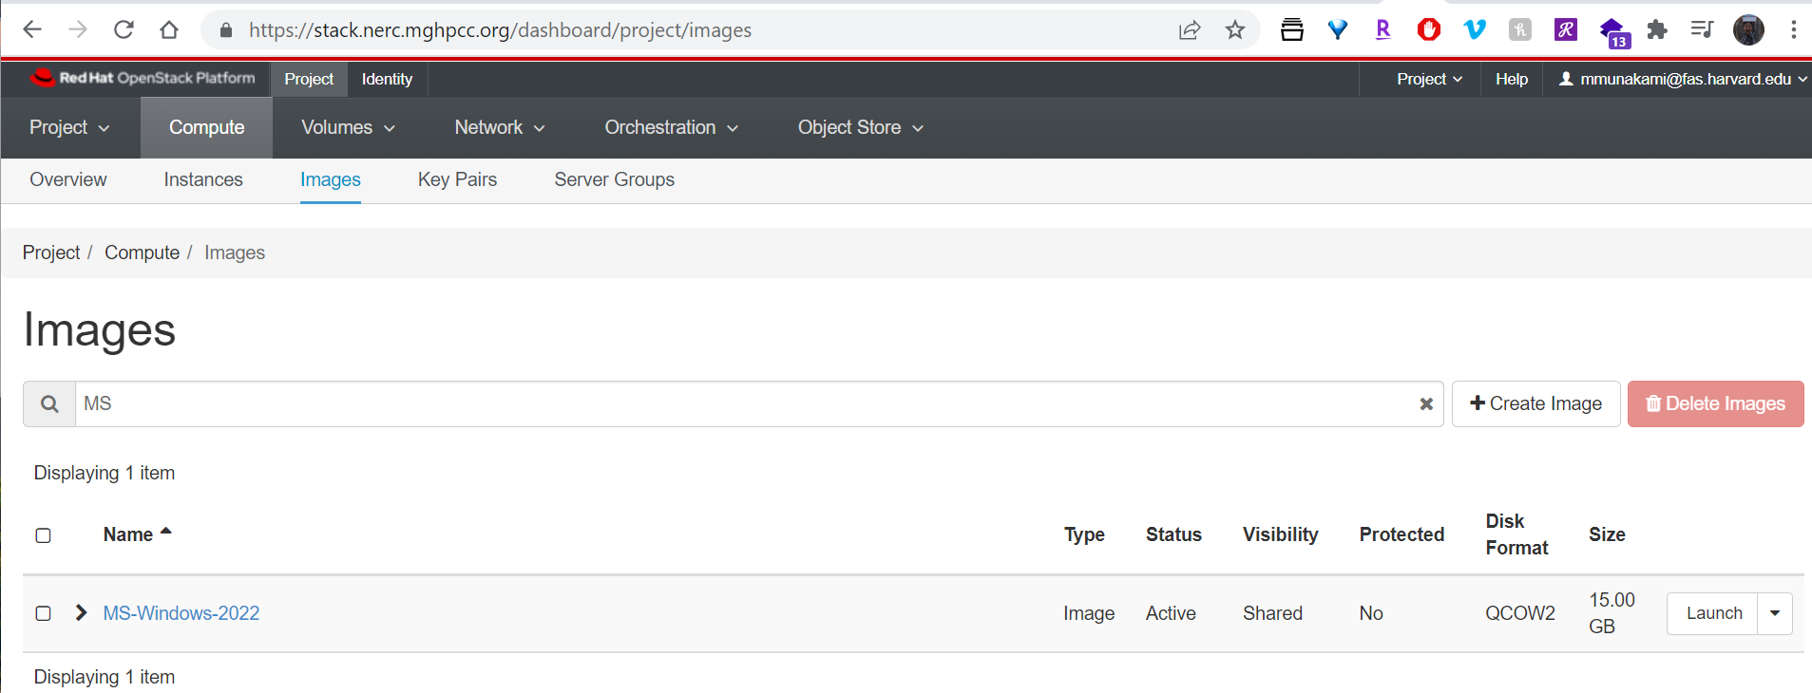This screenshot has height=693, width=1812.
Task: Select the Compute menu item
Action: click(206, 127)
